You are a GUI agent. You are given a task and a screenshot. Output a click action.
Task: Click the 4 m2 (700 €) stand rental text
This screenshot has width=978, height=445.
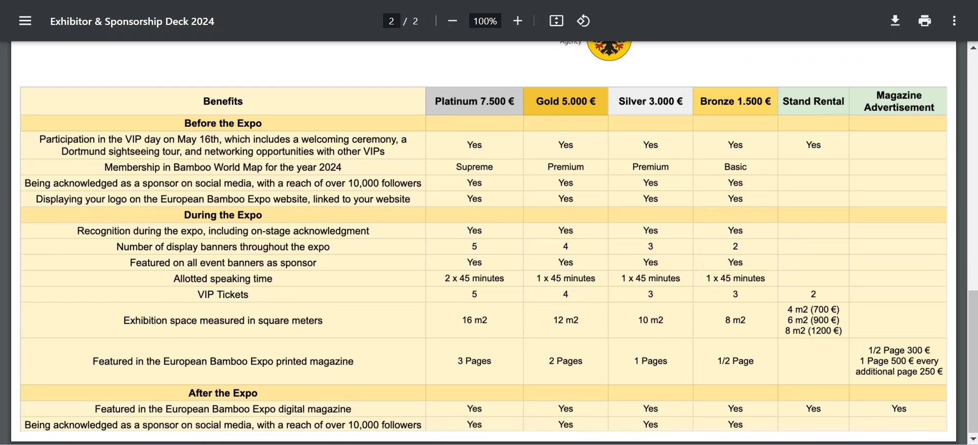click(813, 309)
